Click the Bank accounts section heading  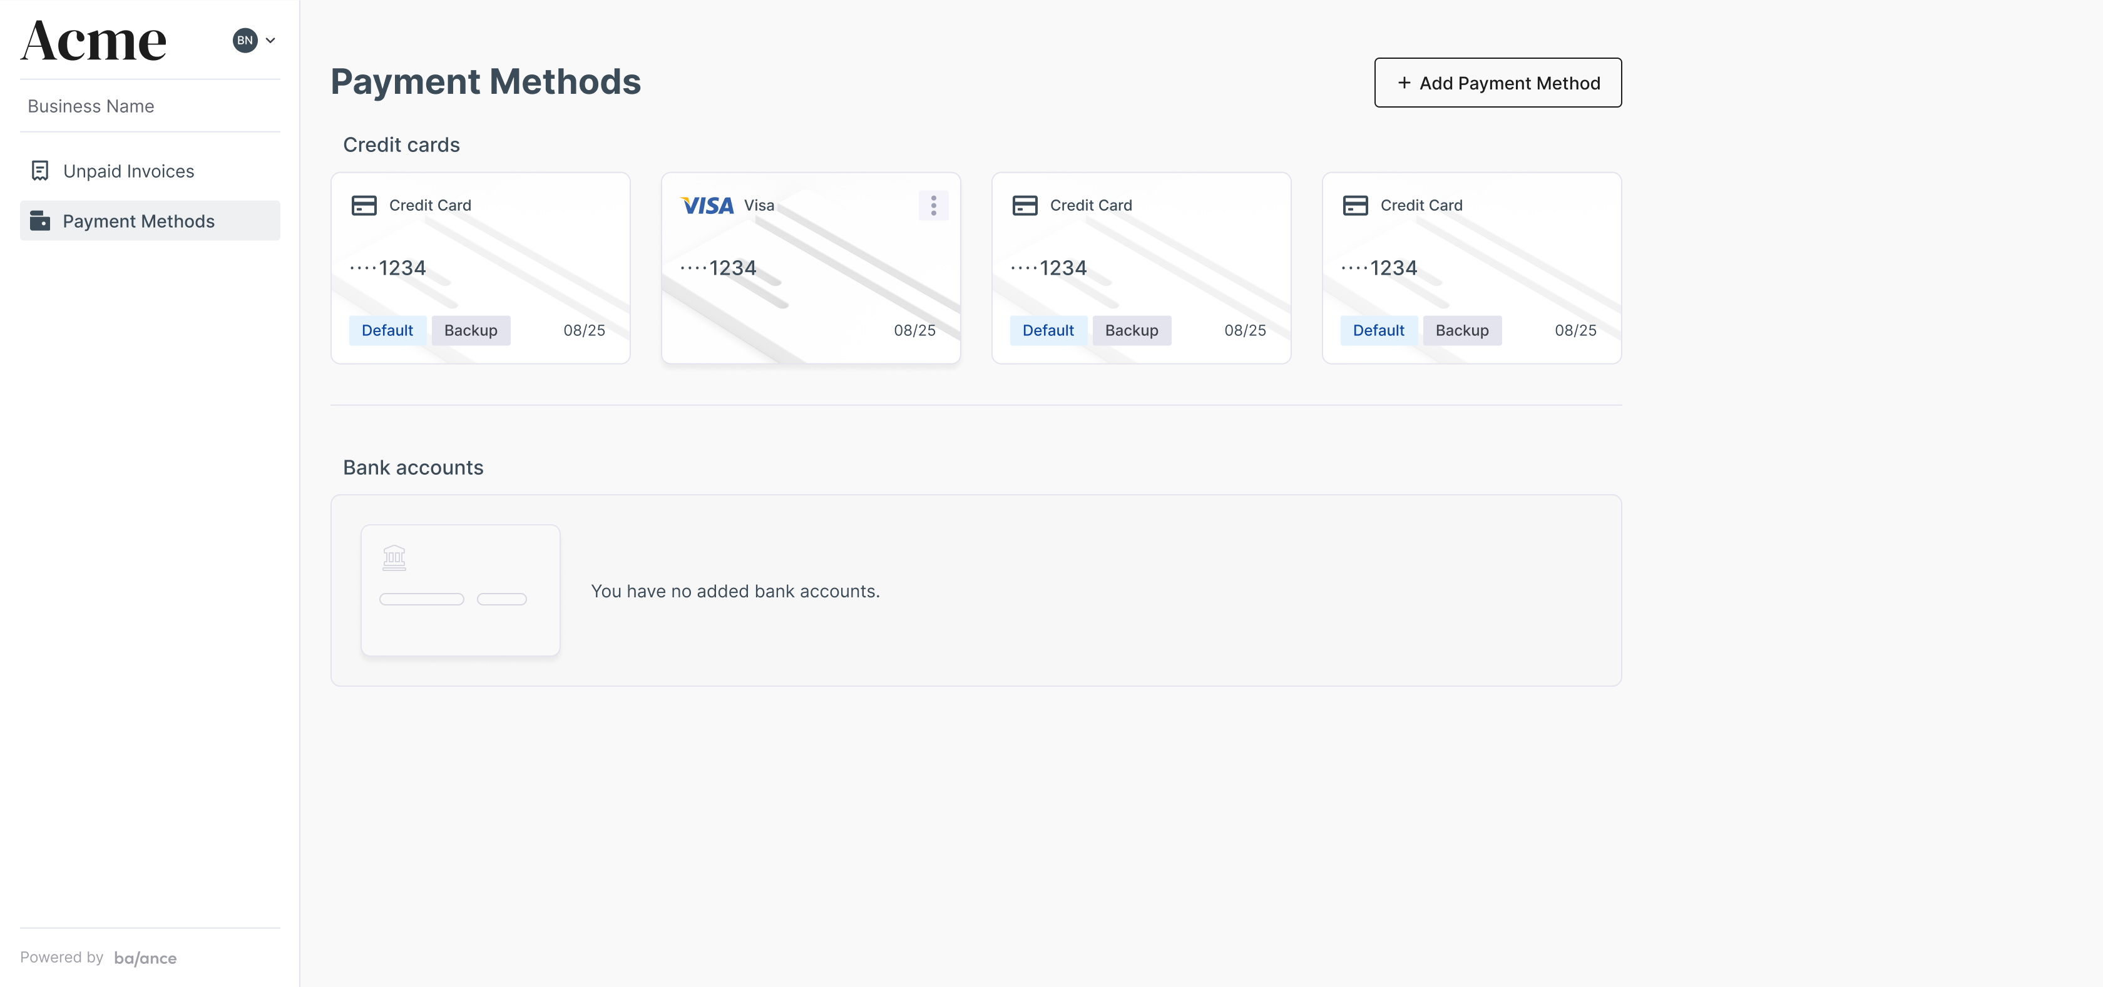tap(413, 467)
